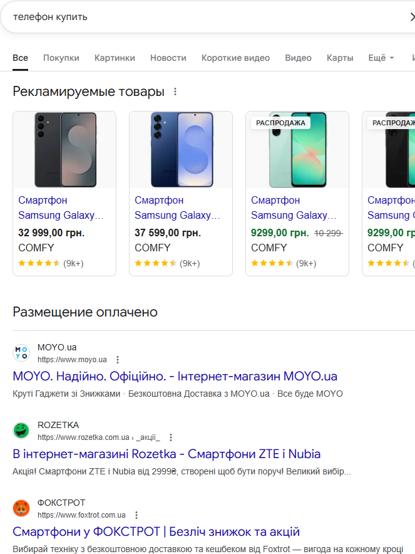Open Rozetka Смартфони ZTE і Nubia link

coord(166,454)
